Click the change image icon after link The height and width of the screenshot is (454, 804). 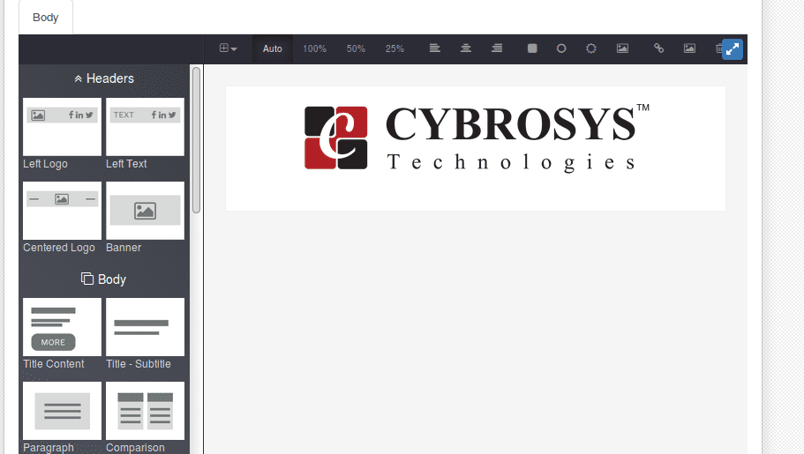pyautogui.click(x=689, y=48)
